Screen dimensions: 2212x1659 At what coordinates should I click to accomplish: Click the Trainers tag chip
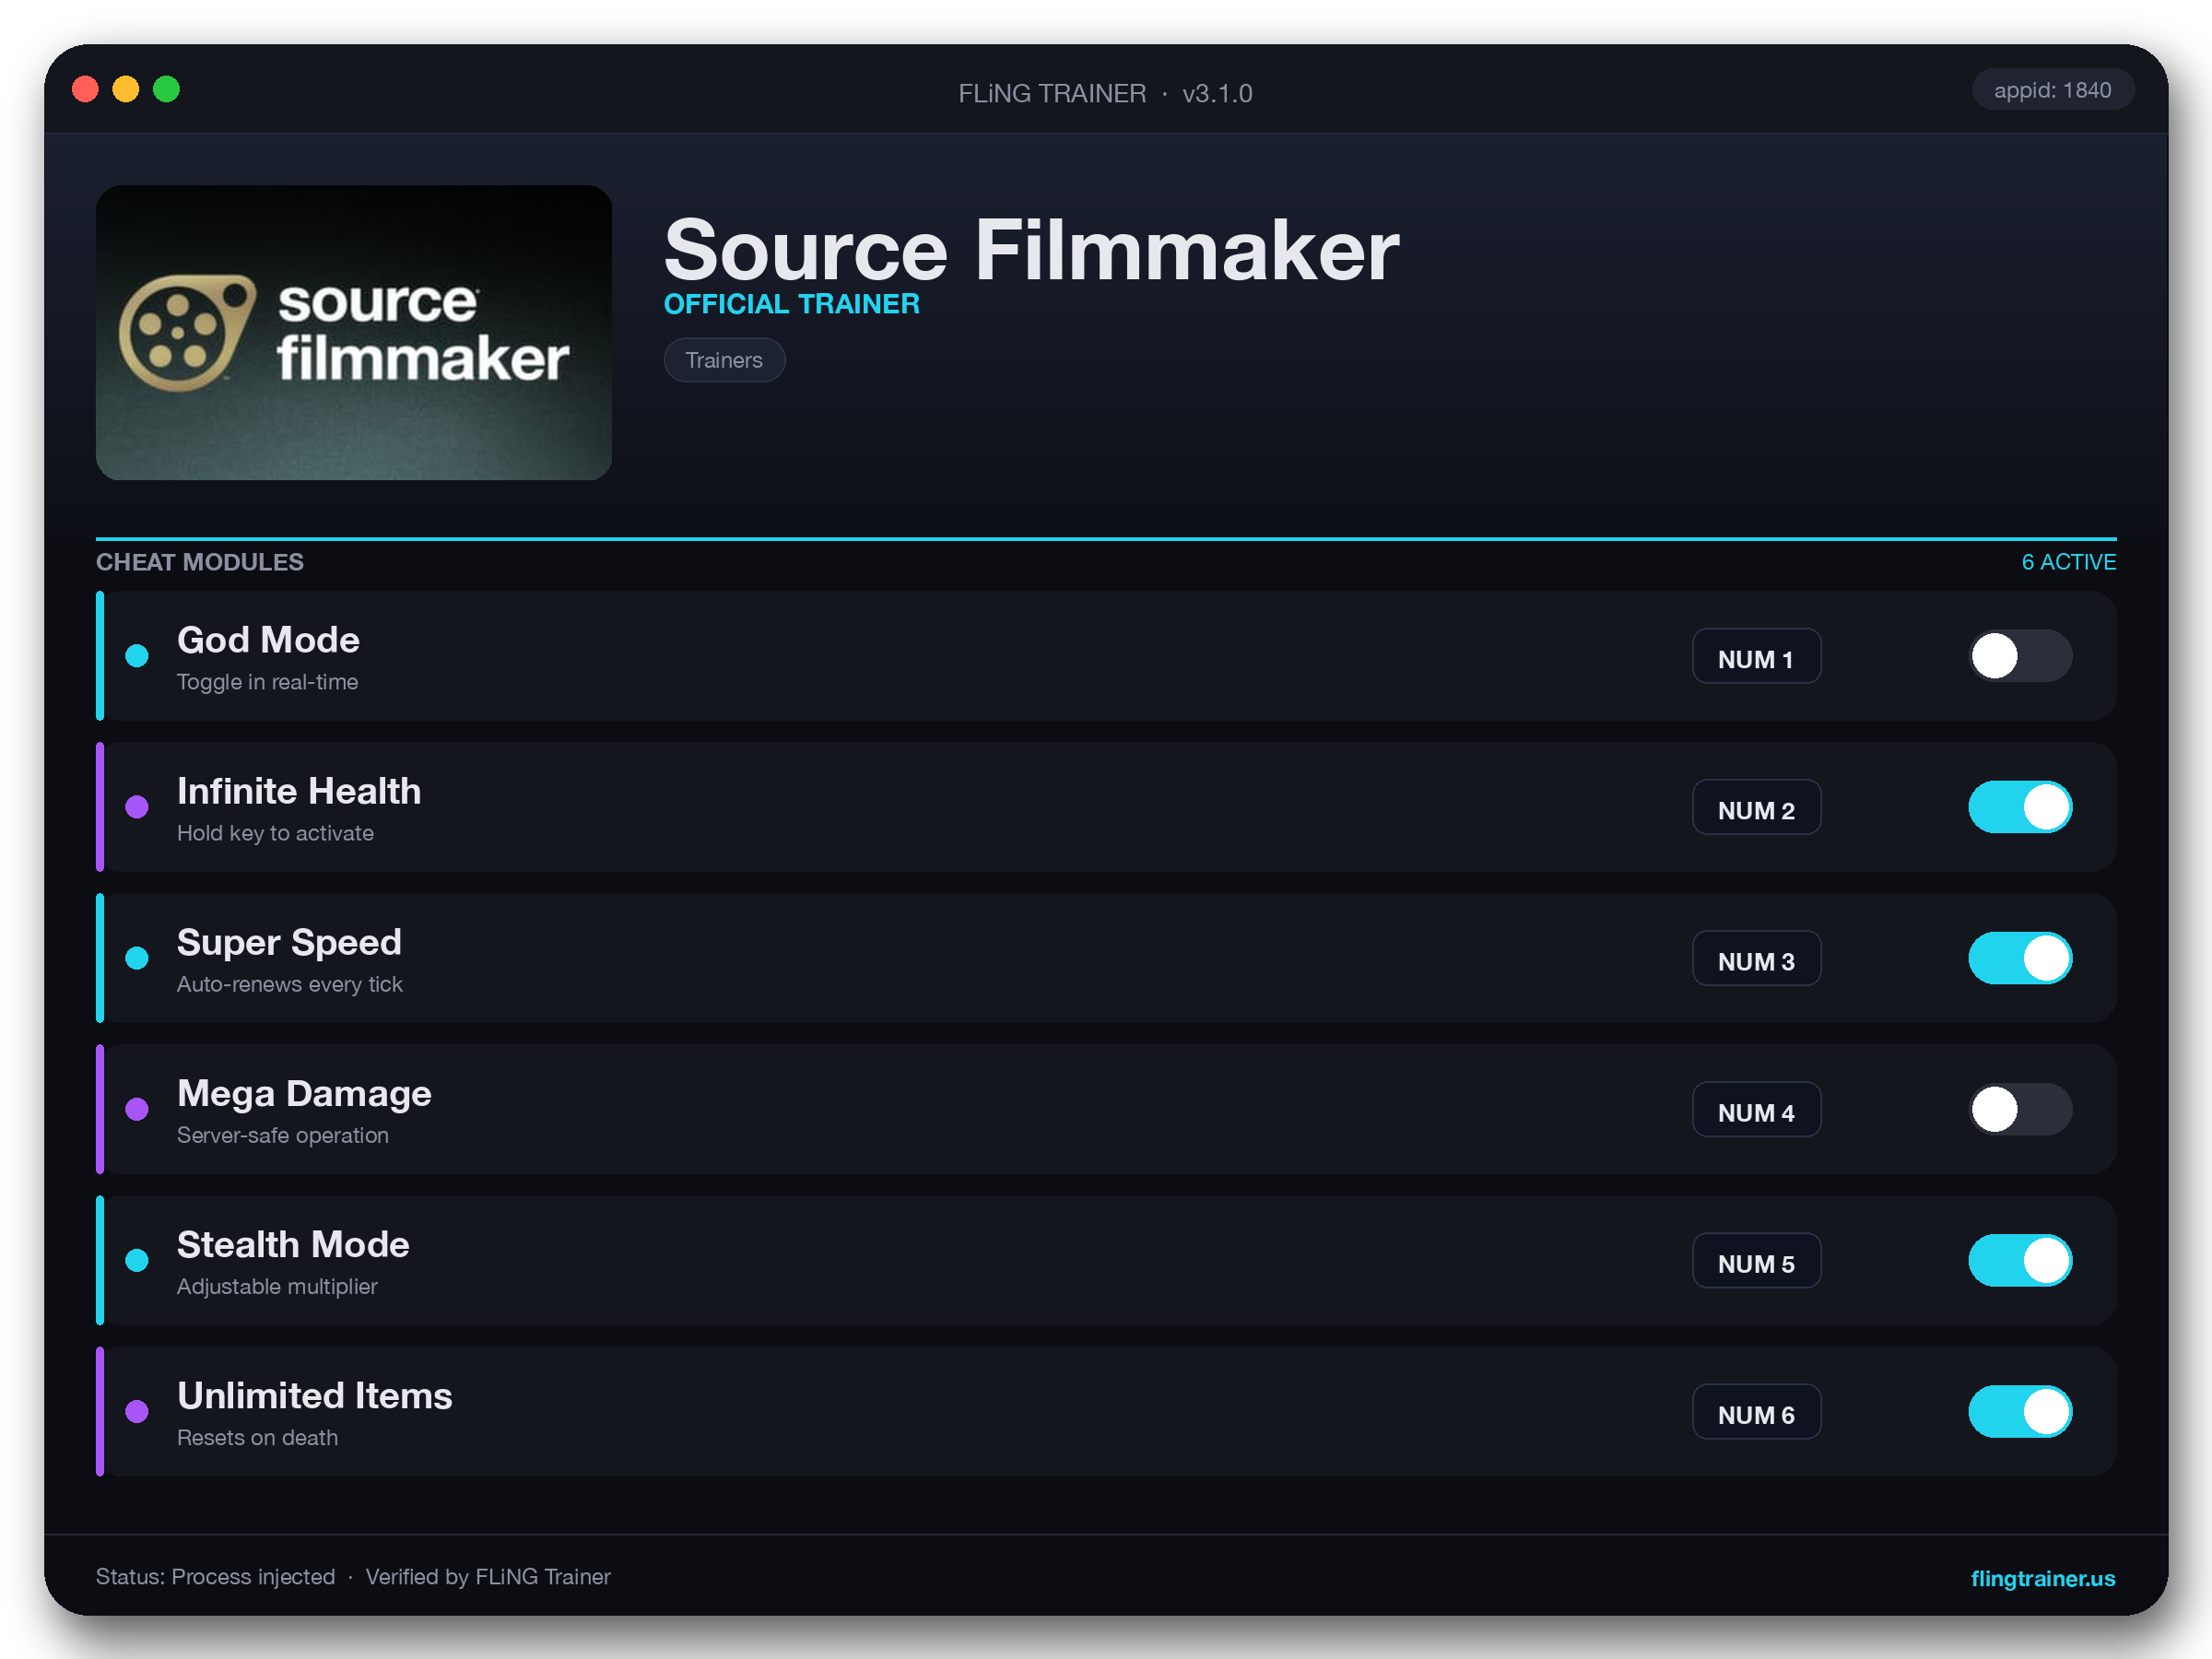coord(724,360)
